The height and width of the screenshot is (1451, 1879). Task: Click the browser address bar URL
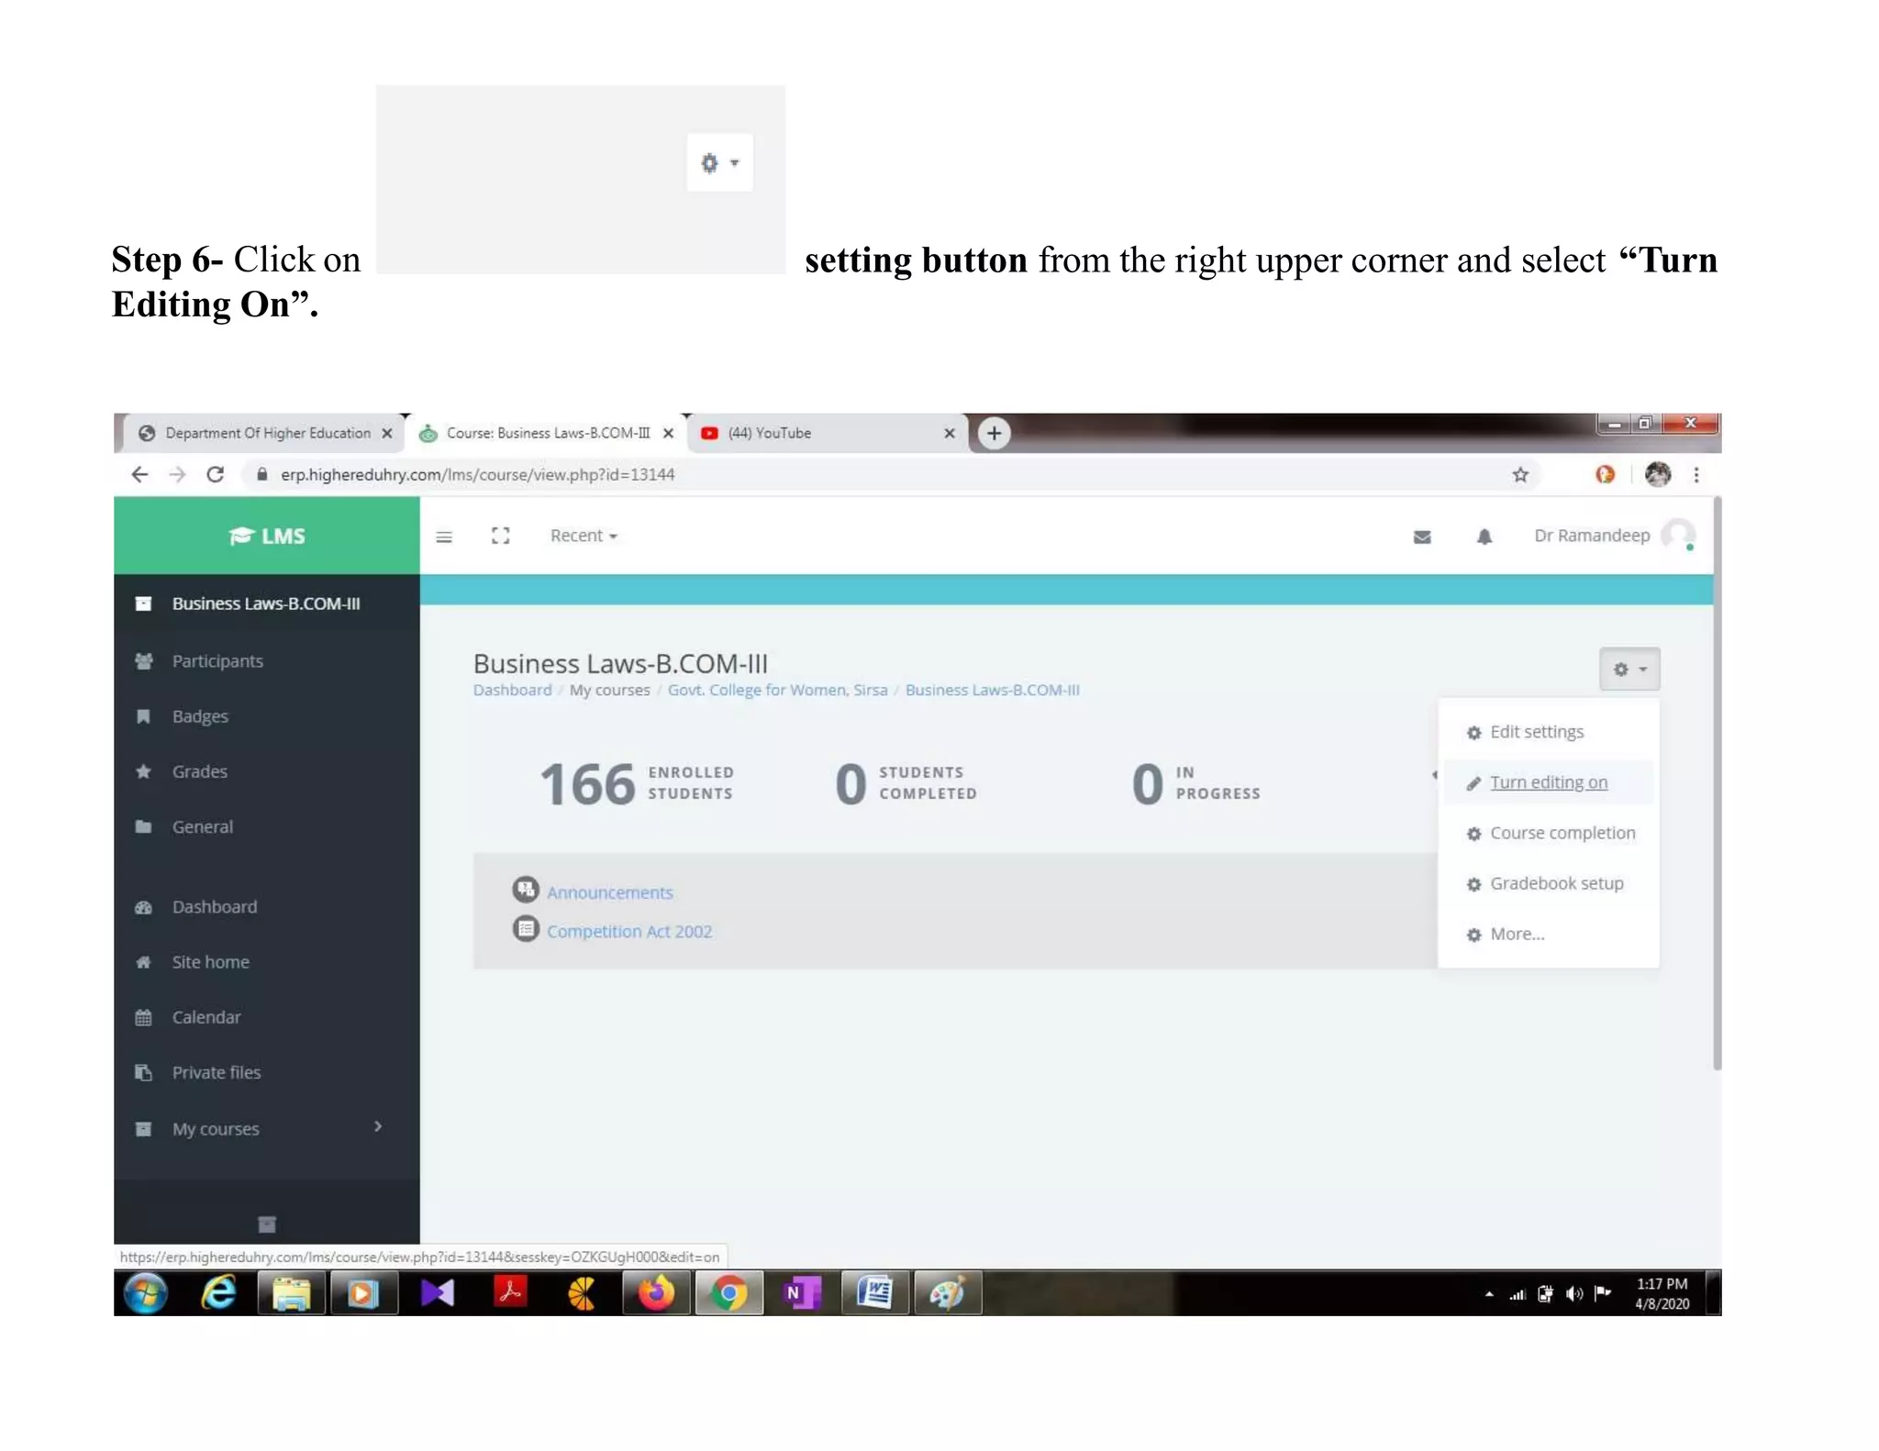click(x=477, y=474)
